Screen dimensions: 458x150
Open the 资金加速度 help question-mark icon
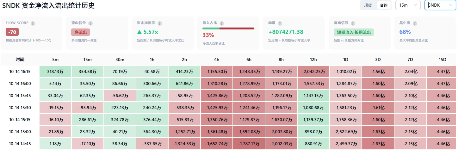click(160, 23)
